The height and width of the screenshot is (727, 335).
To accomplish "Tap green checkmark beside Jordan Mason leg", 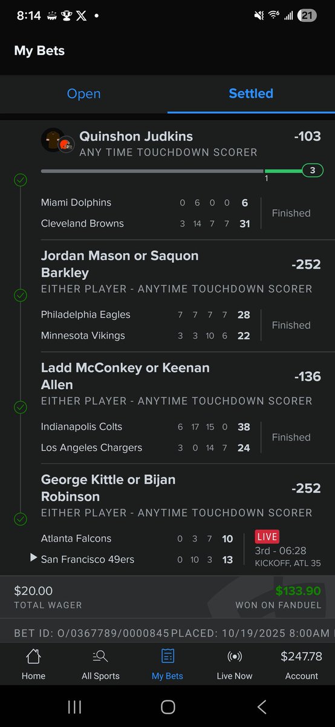I will (x=21, y=295).
